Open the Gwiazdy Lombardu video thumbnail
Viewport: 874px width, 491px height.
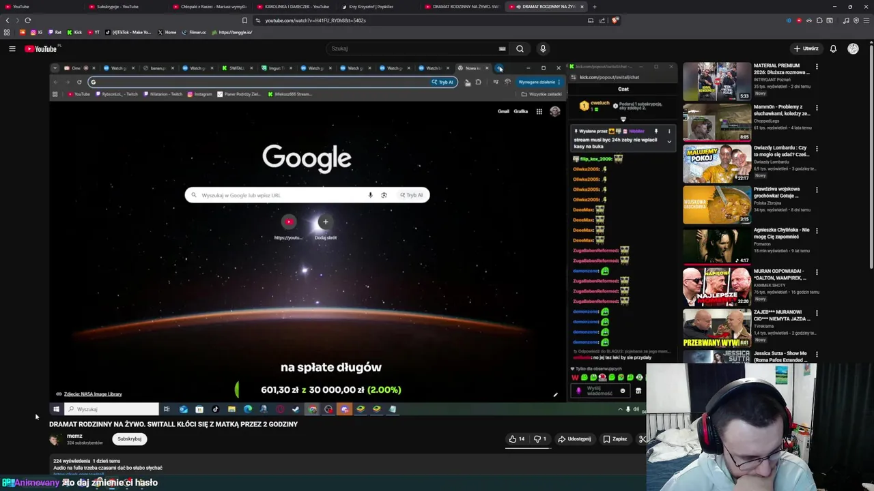point(717,164)
